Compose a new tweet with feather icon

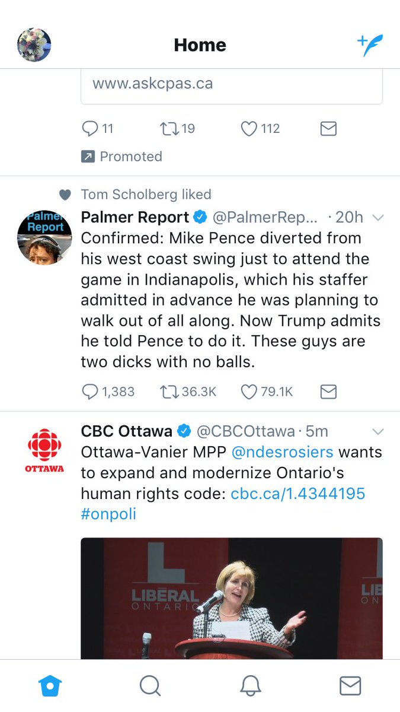click(x=370, y=45)
